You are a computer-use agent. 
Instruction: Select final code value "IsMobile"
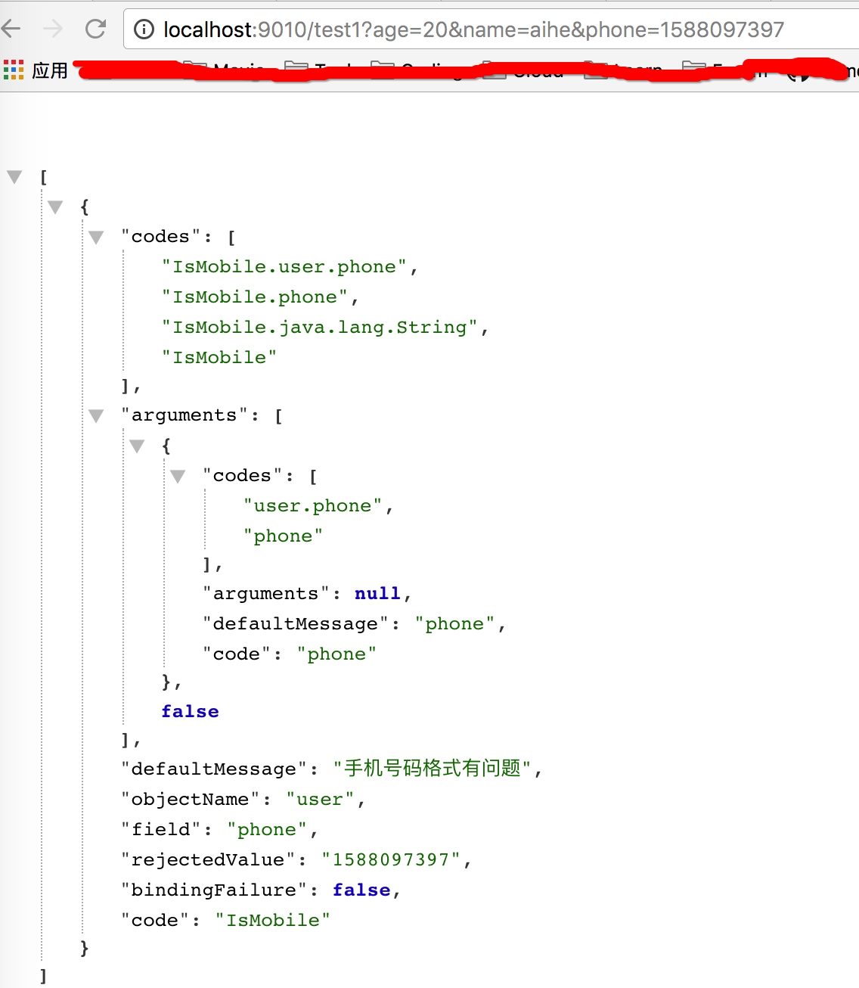273,921
